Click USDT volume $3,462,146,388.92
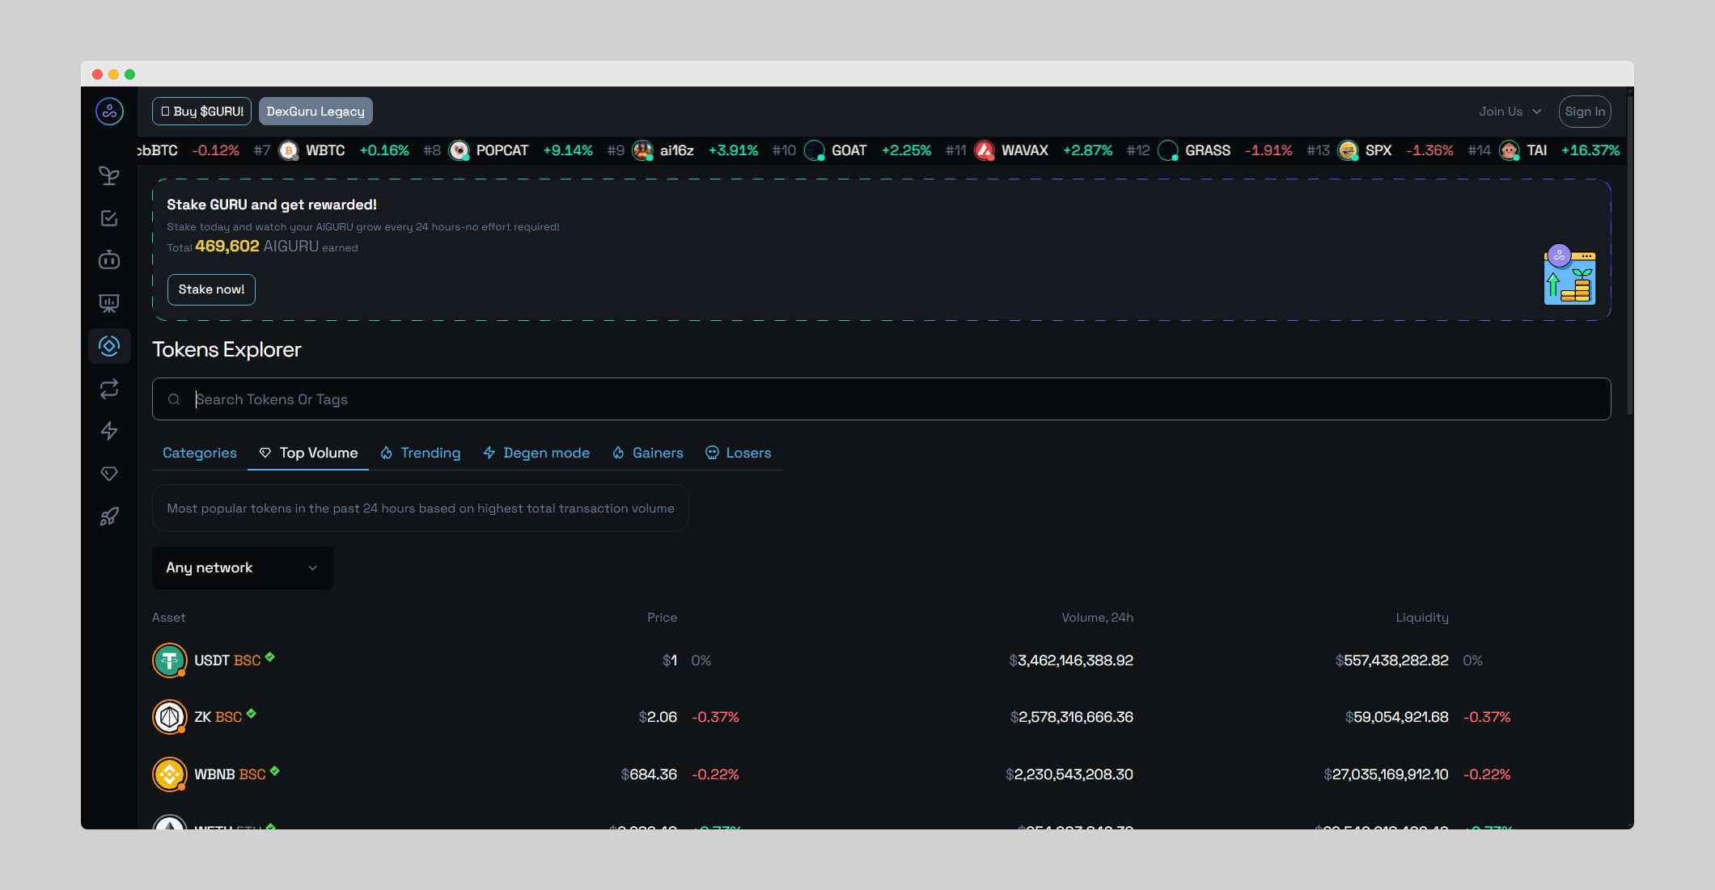Screen dimensions: 1715x890 [x=1071, y=660]
